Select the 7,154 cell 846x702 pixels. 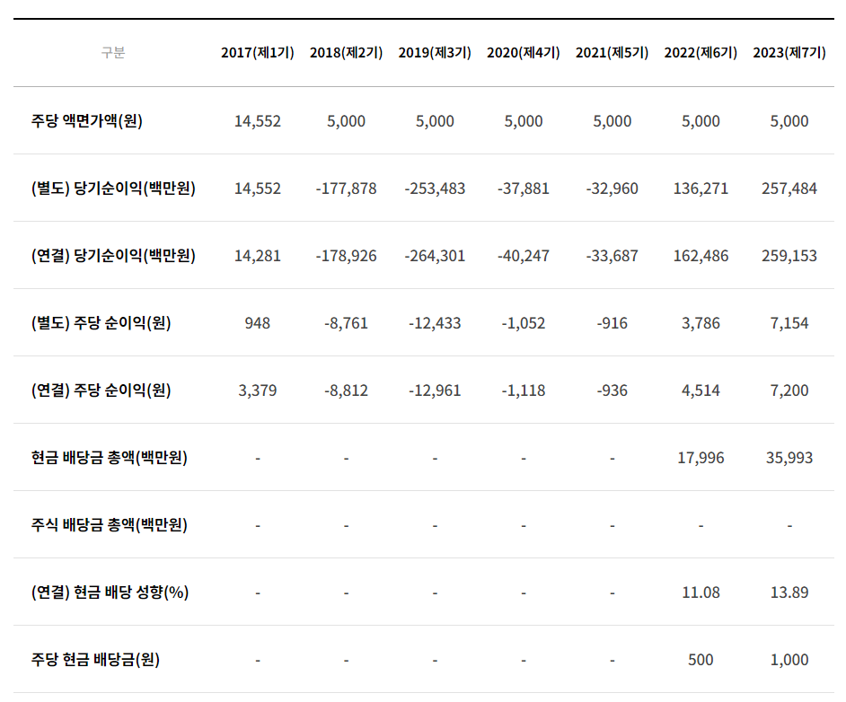(x=789, y=323)
